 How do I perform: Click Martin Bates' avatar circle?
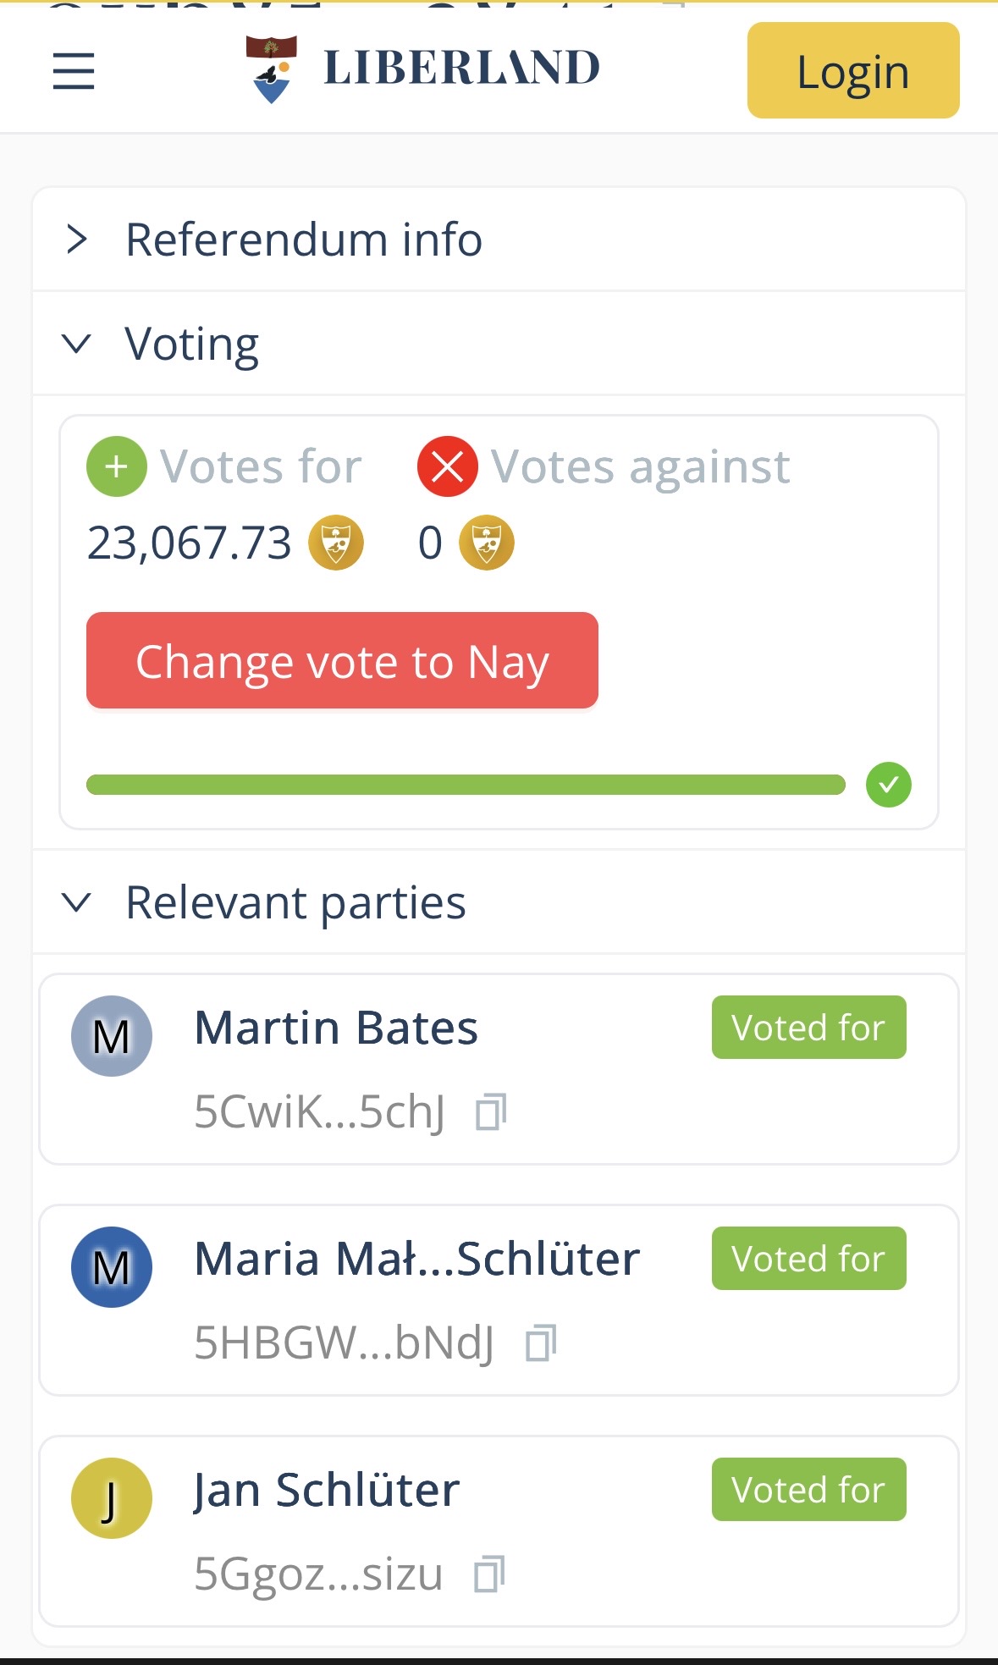tap(112, 1036)
